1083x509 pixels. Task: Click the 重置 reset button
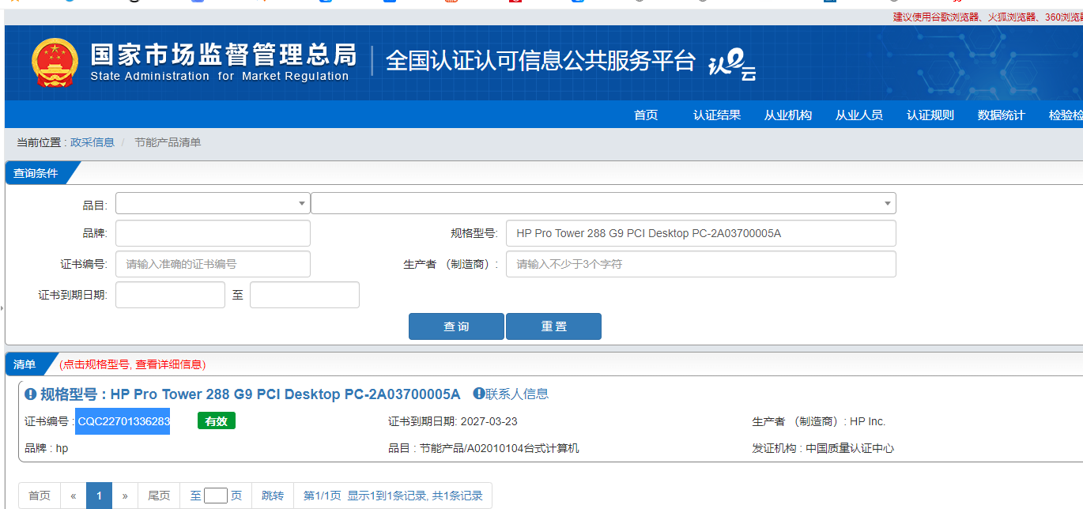pyautogui.click(x=553, y=326)
